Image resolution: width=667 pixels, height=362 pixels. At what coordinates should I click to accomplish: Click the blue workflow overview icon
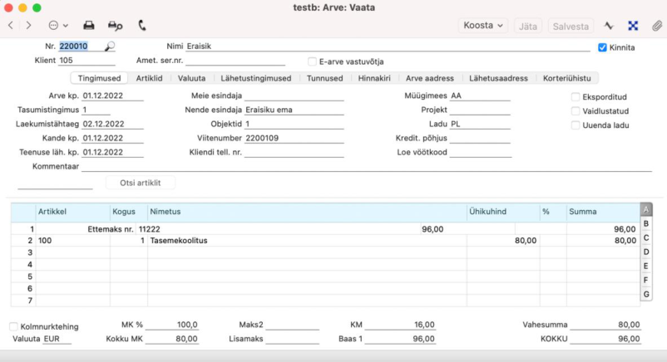[x=633, y=26]
